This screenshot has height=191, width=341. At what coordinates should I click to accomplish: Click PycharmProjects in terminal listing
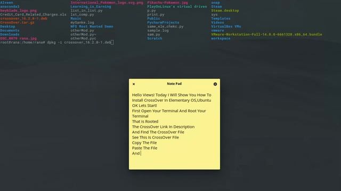(163, 22)
